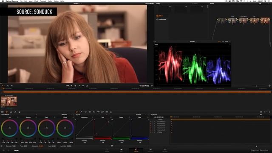The image size is (272, 153).
Task: Open the Playback menu
Action: coord(43,1)
